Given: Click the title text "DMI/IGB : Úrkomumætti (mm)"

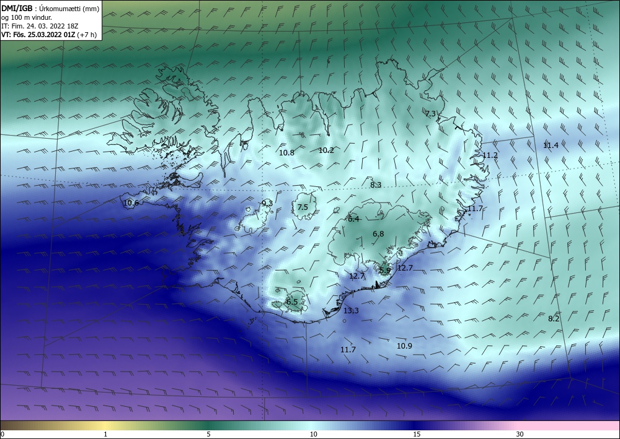Looking at the screenshot, I should [x=50, y=9].
